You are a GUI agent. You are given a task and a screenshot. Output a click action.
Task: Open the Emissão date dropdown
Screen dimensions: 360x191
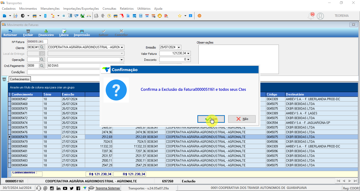[179, 47]
